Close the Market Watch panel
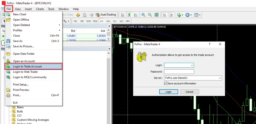The width and height of the screenshot is (256, 124). click(109, 26)
